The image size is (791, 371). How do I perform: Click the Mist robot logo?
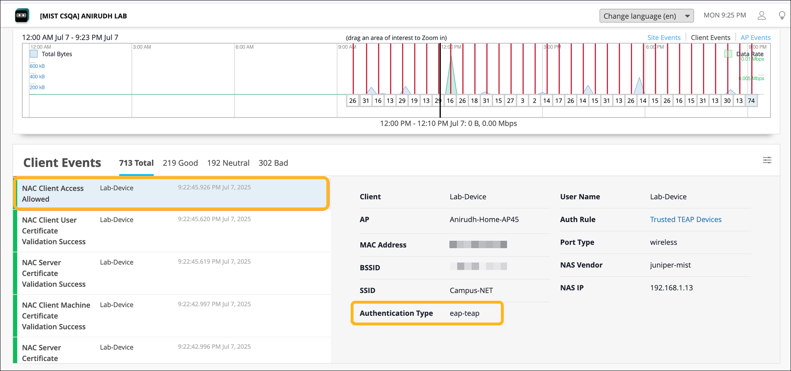[x=21, y=15]
